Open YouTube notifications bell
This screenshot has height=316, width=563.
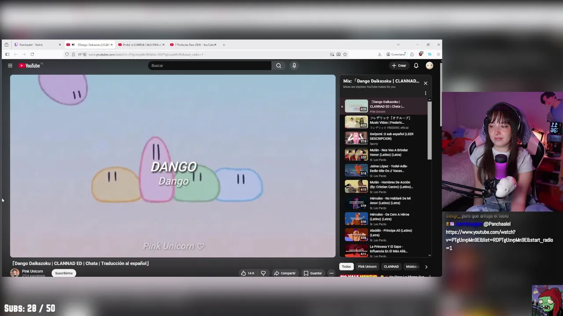click(416, 65)
